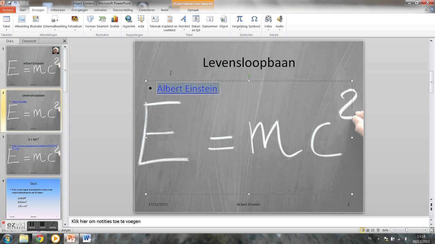This screenshot has width=435, height=244.
Task: Switch to the Ontwerpen tab
Action: [58, 10]
